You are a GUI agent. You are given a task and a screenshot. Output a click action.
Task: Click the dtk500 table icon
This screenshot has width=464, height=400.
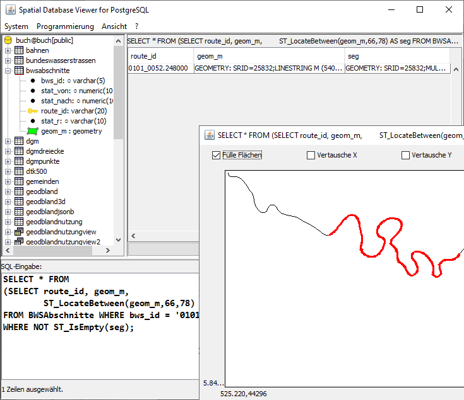click(x=19, y=171)
